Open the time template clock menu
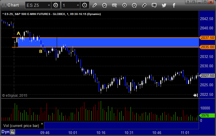Screen dimensions: 216x136 [85, 5]
